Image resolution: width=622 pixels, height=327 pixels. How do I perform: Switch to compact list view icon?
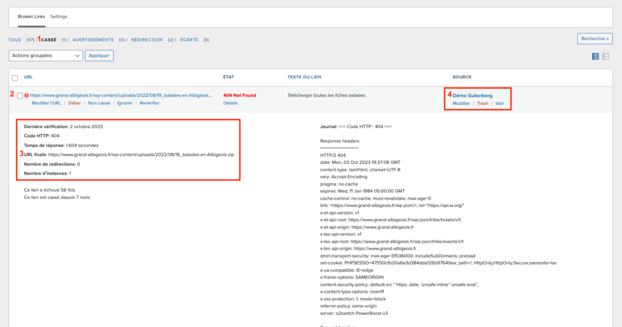(x=595, y=56)
